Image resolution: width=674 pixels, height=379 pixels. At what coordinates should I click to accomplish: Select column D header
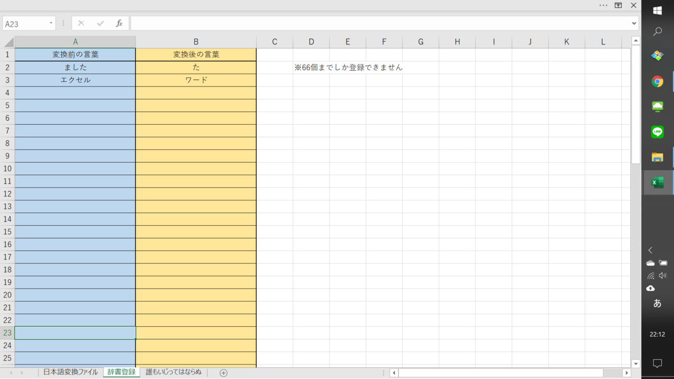[311, 42]
